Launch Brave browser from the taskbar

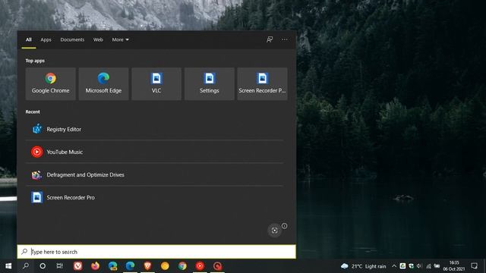click(147, 266)
